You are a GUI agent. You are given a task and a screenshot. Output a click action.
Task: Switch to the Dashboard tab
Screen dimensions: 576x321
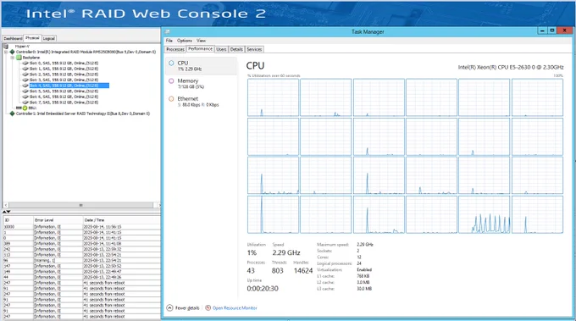coord(13,38)
